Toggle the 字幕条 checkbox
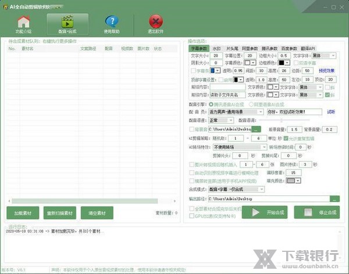This screenshot has width=349, height=274. 194,70
